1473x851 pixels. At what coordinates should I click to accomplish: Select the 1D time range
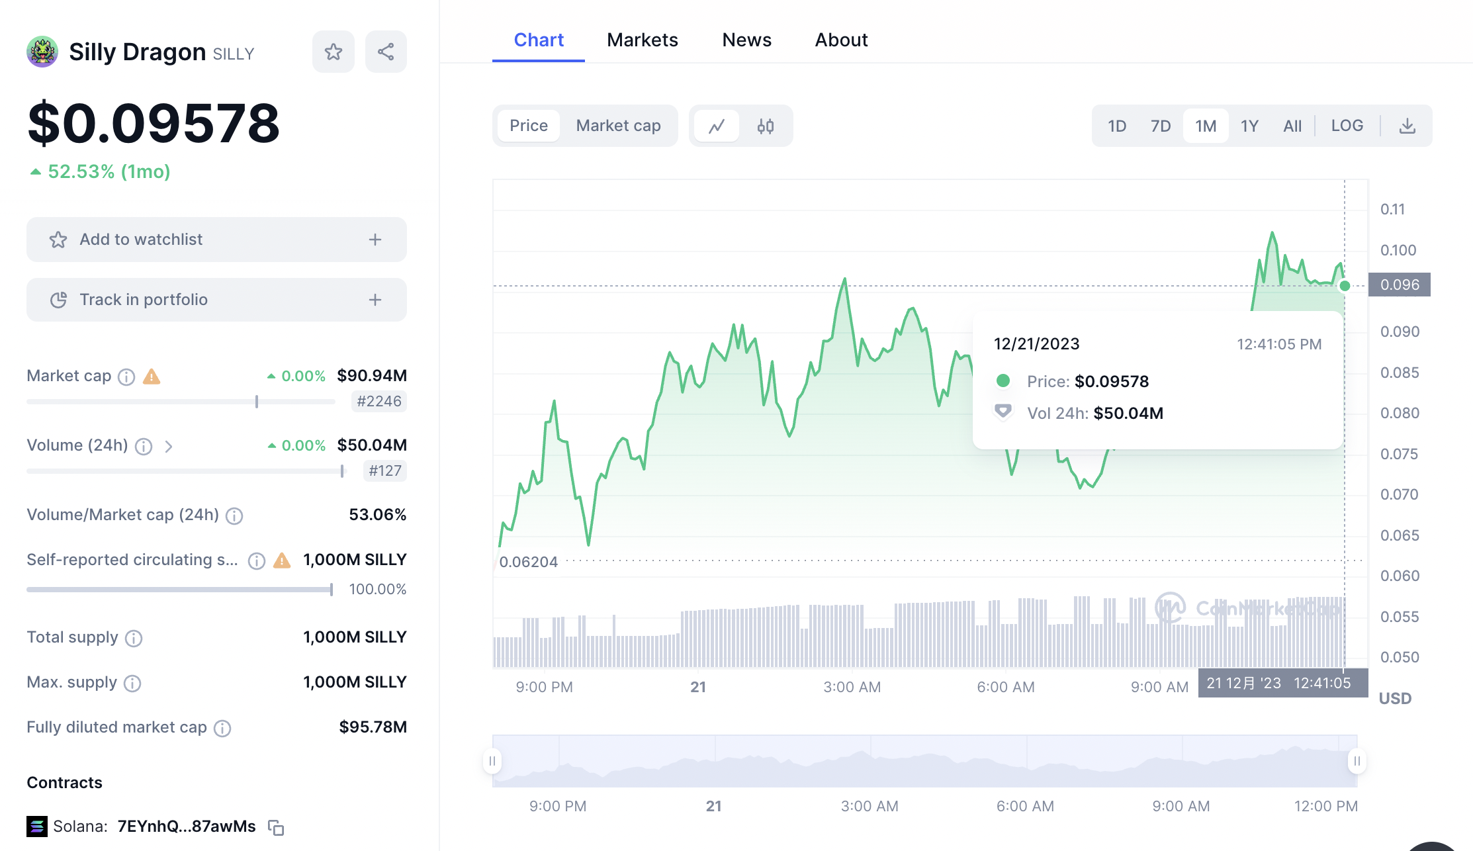pos(1117,126)
